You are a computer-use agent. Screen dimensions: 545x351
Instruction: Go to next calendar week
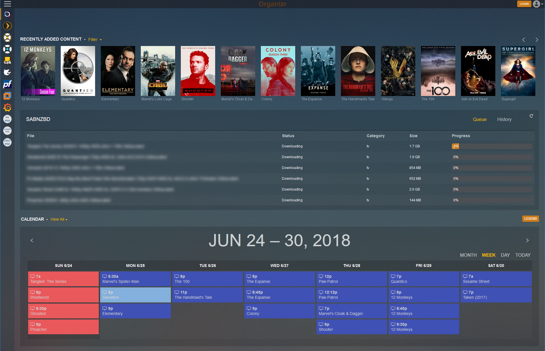pos(527,241)
